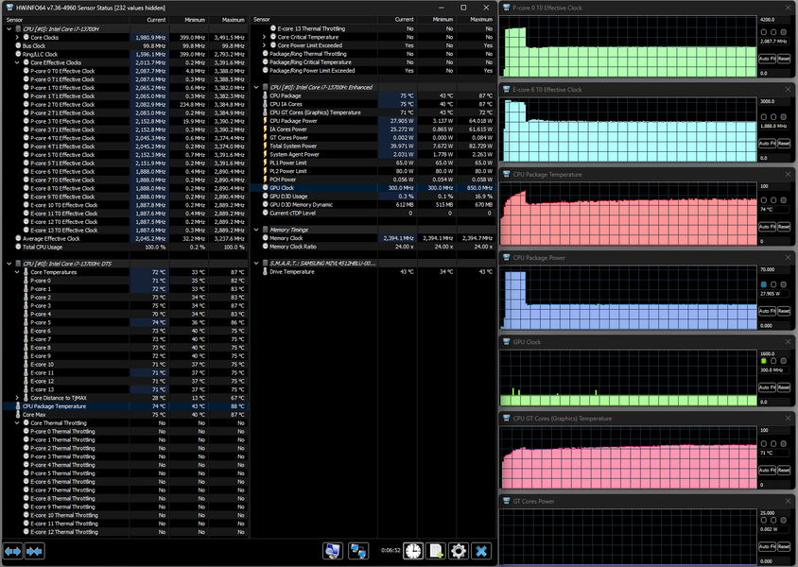Click the expand columns arrows icon
The width and height of the screenshot is (798, 567).
click(x=13, y=551)
